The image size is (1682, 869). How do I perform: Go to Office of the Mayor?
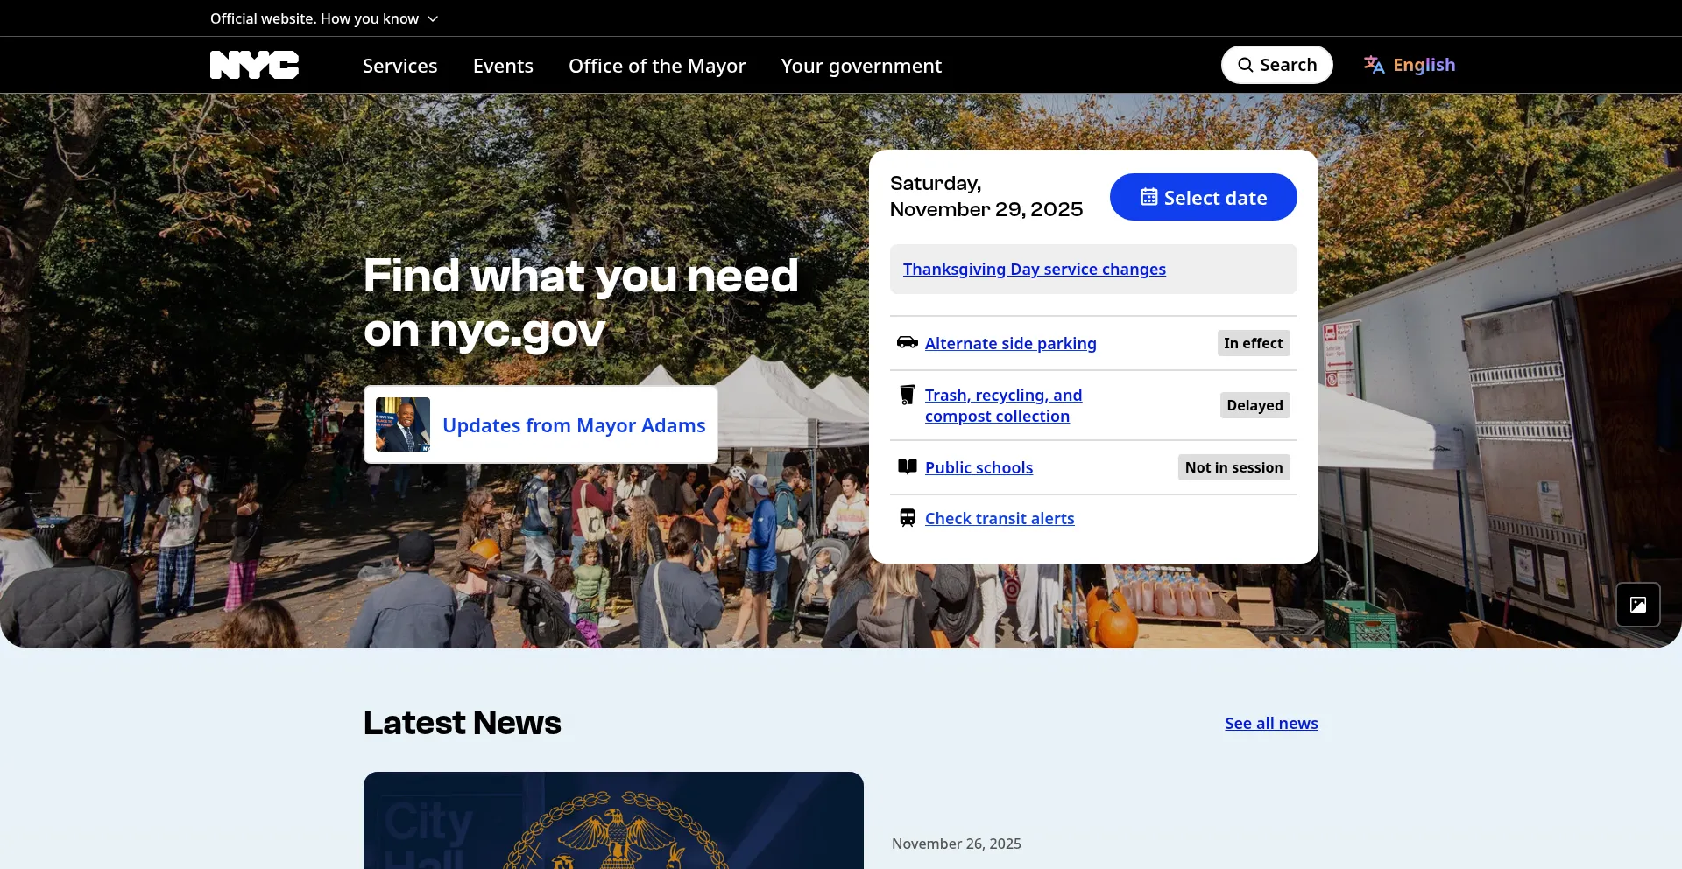click(657, 66)
